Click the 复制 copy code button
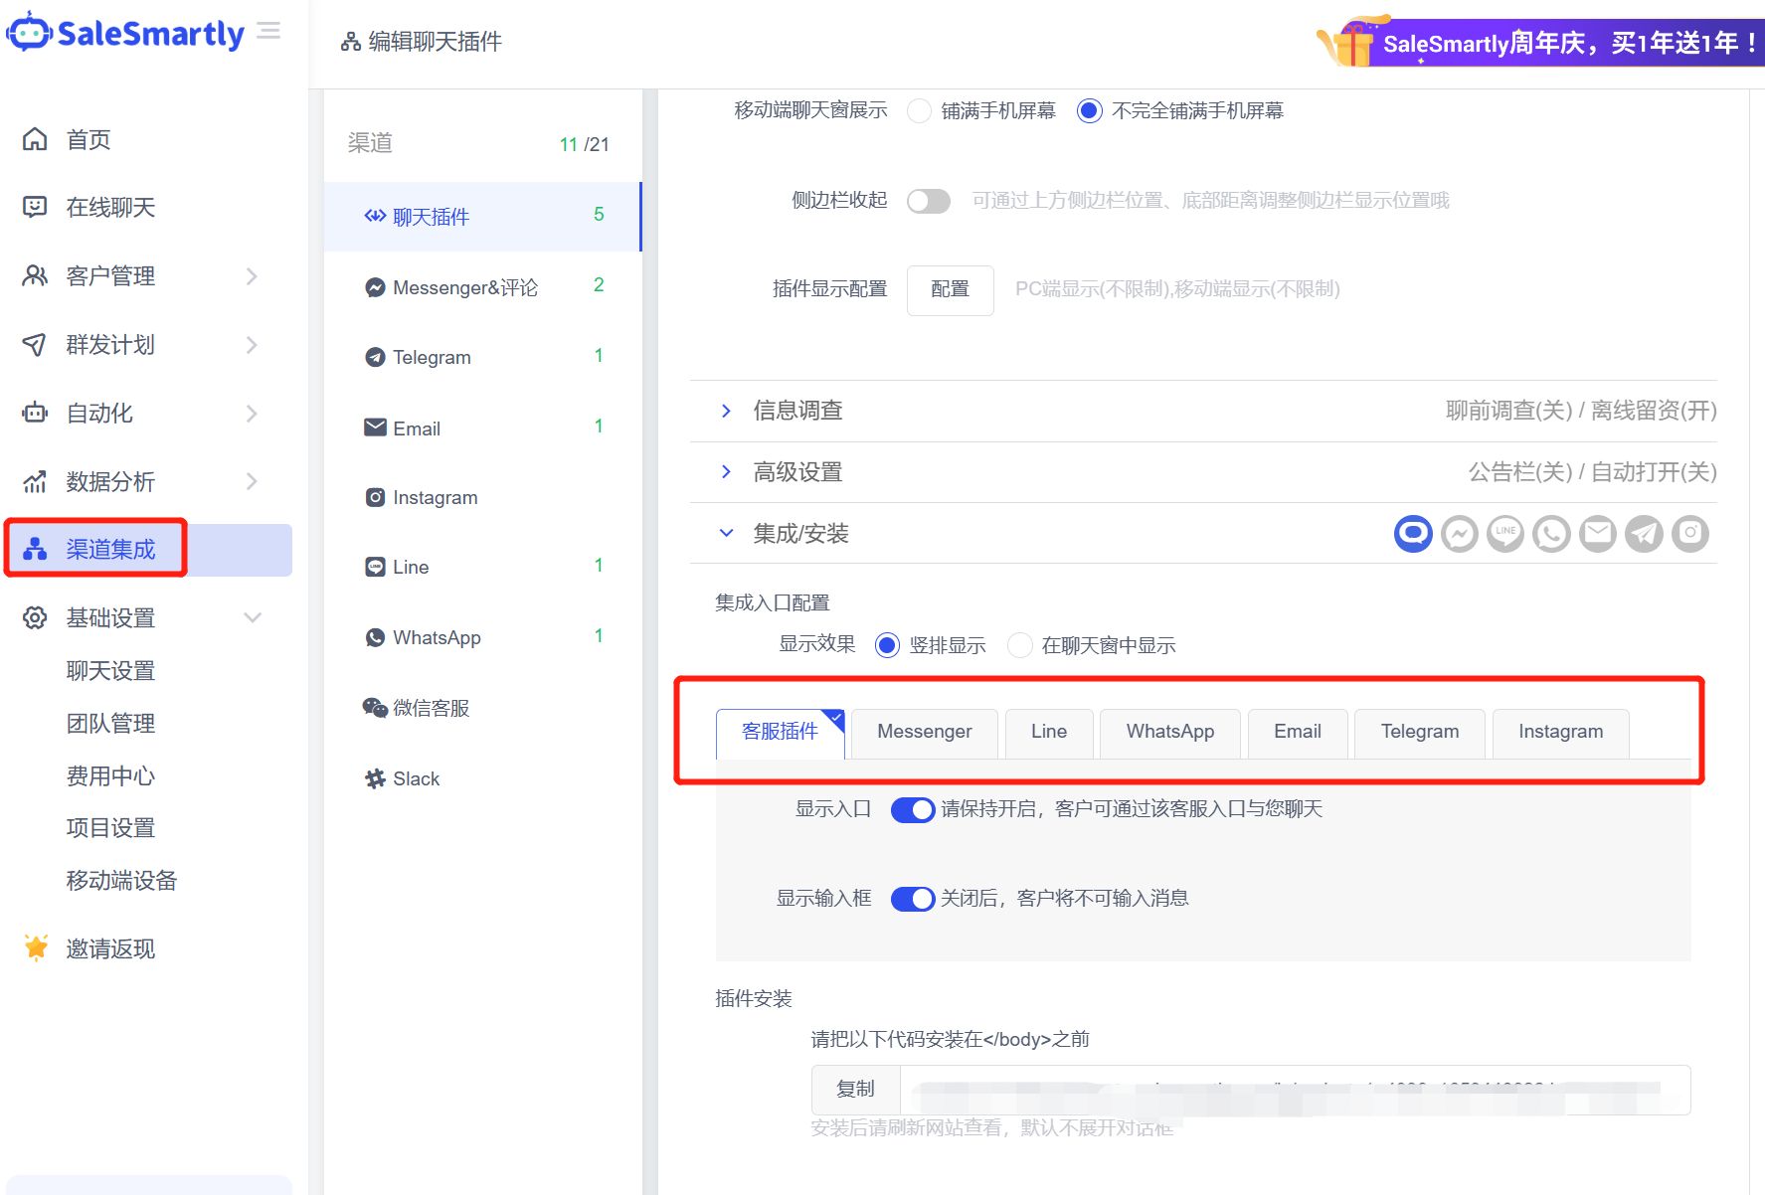 855,1090
